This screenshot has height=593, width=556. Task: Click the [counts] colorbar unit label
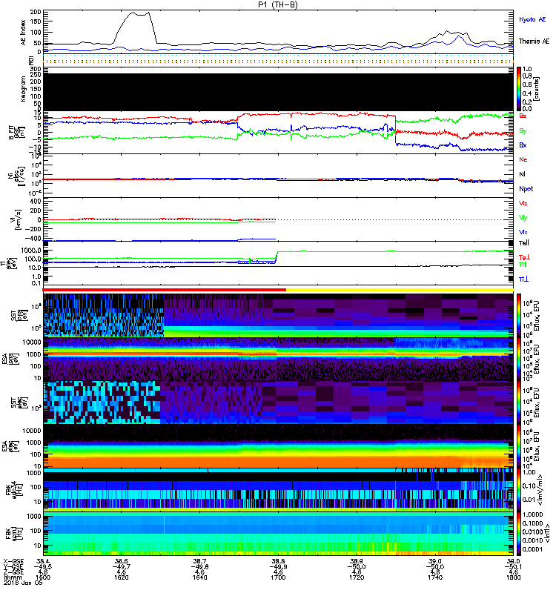537,89
